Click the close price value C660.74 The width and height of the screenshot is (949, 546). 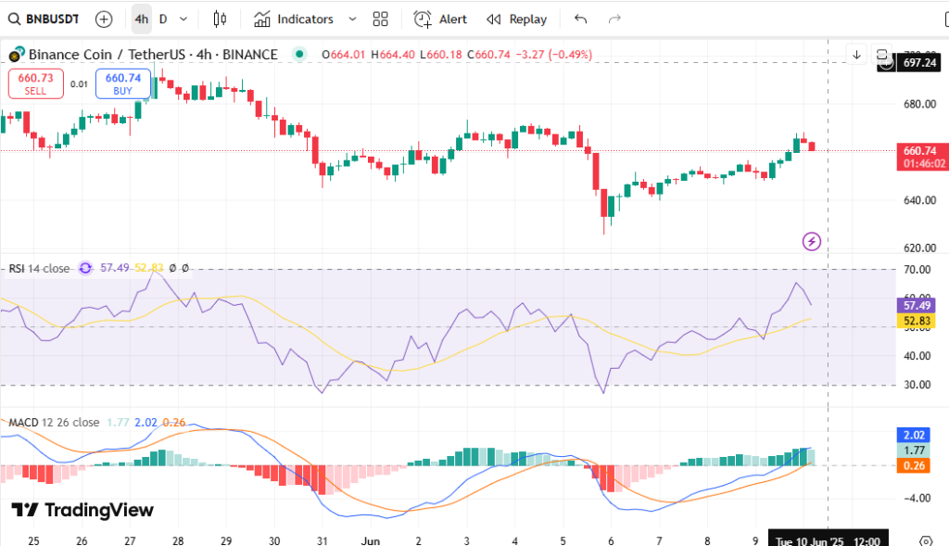(x=488, y=55)
